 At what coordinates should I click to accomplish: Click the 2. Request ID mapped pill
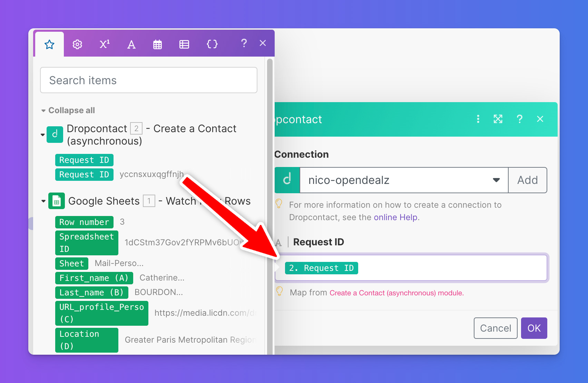point(321,268)
